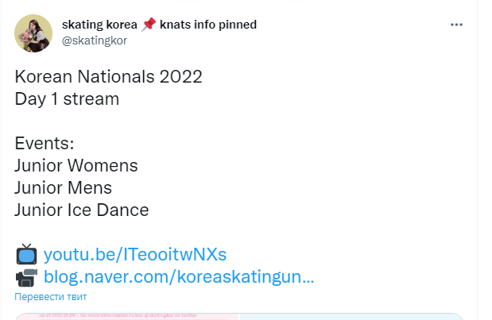The image size is (492, 320).
Task: Click the gray area beside the tweet
Action: 484,159
